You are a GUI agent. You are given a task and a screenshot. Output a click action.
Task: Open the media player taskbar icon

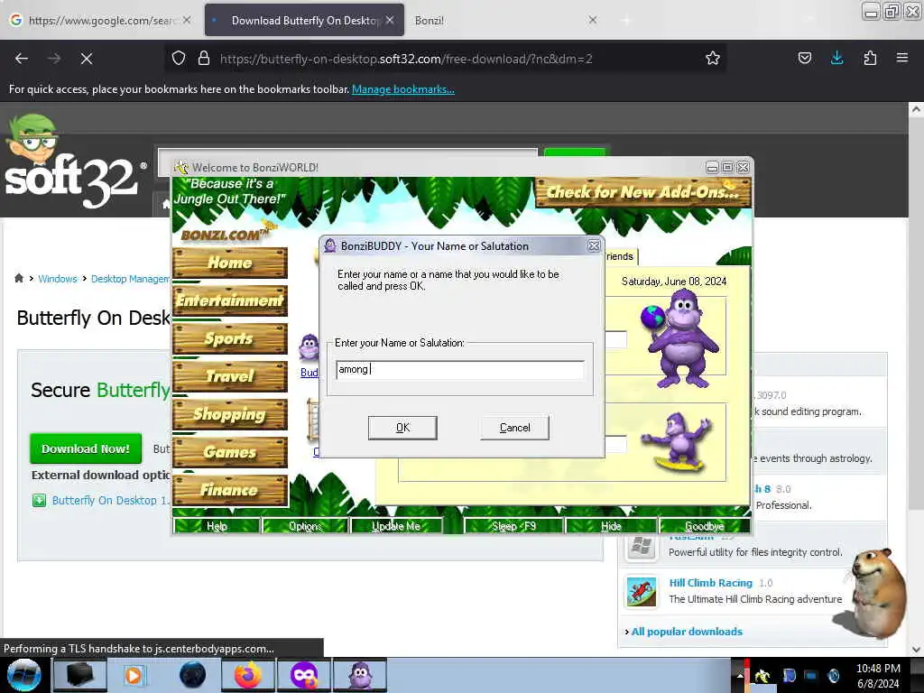134,675
